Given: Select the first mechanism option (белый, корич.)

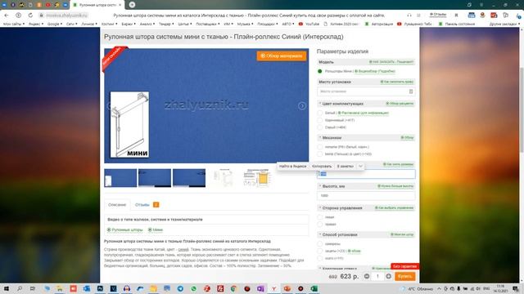Looking at the screenshot, I should (320, 147).
